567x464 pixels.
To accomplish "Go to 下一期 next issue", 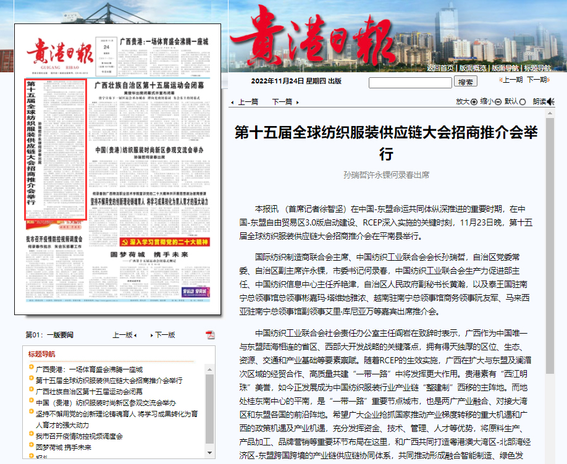I will 537,80.
